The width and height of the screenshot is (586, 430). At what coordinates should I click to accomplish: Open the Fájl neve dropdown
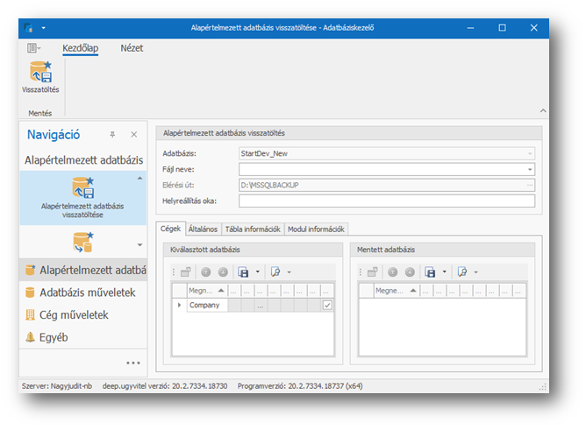[x=530, y=169]
